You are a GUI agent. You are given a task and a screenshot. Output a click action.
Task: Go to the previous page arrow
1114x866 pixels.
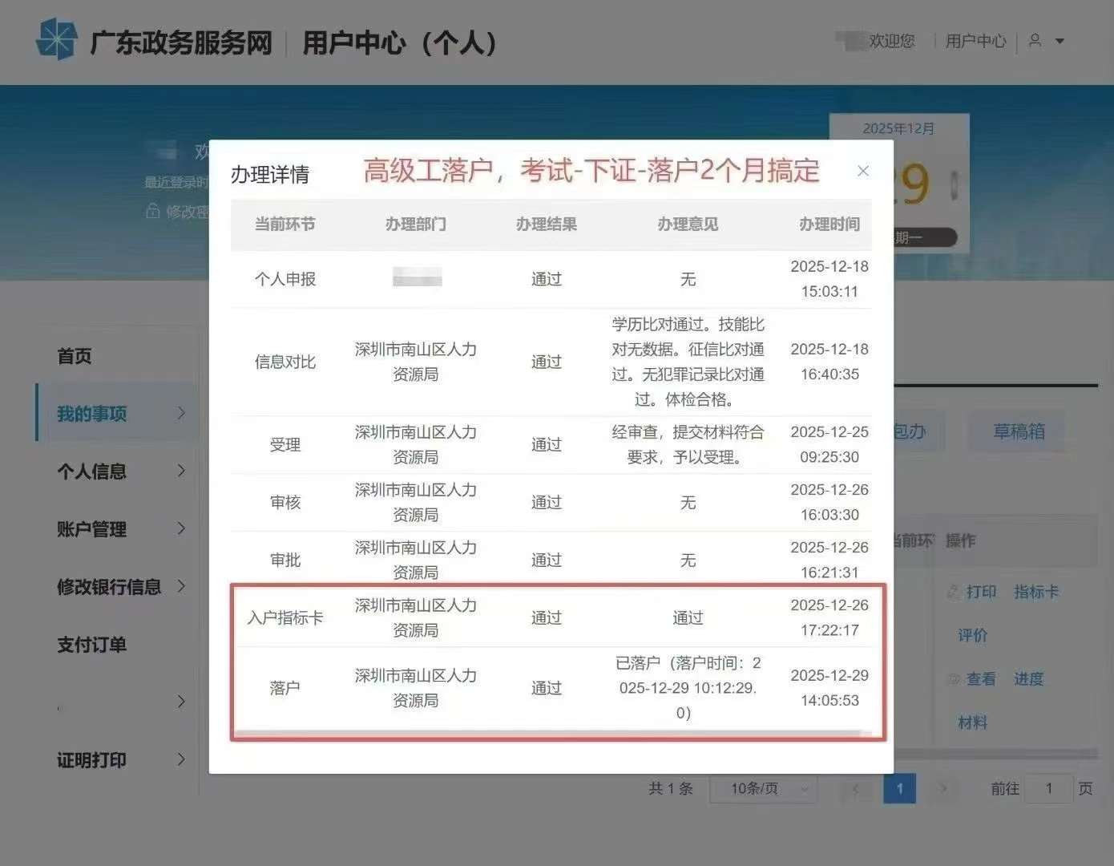point(856,789)
